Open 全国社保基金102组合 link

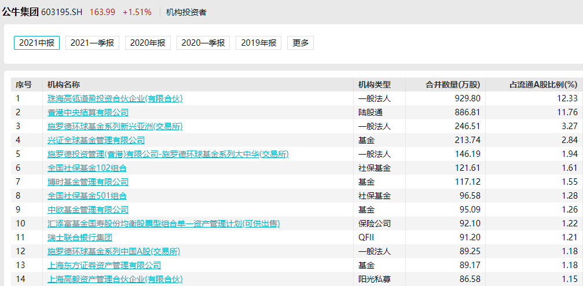(87, 168)
